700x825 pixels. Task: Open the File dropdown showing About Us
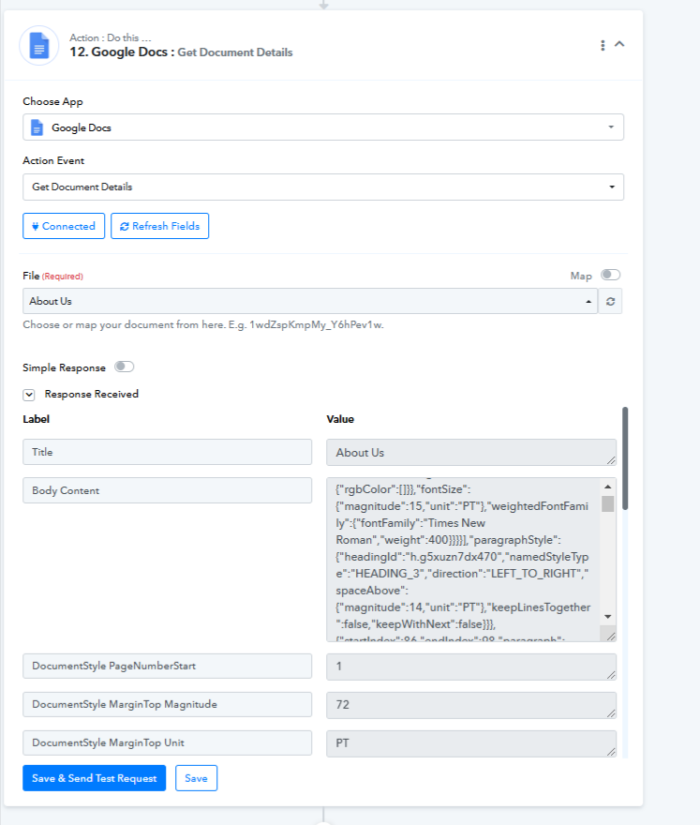[310, 301]
